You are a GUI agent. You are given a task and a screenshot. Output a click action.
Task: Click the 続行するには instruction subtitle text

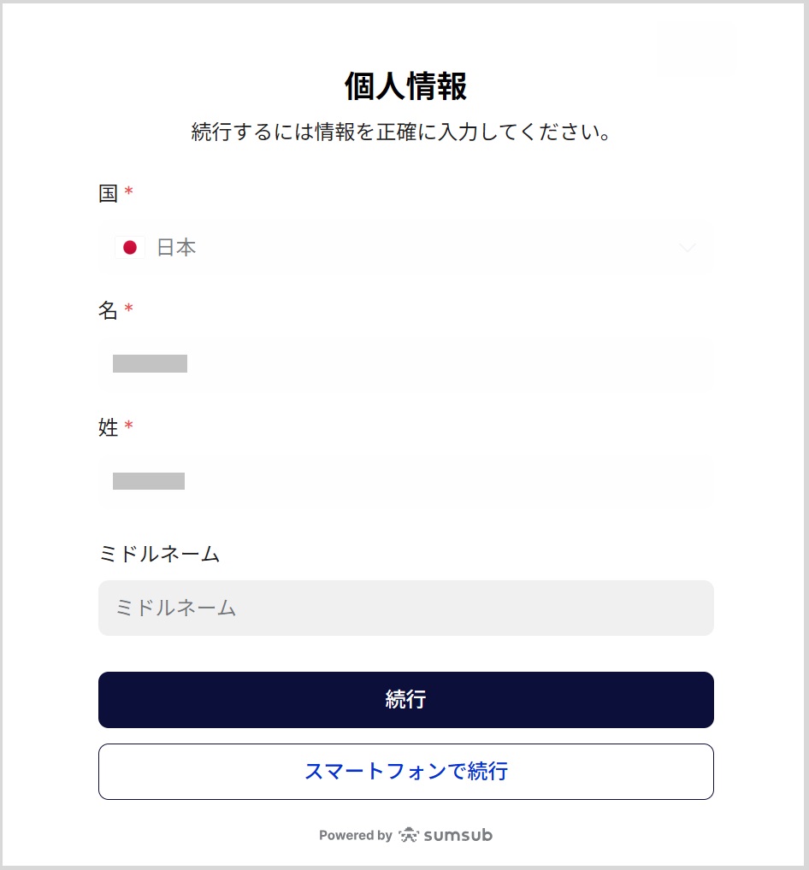(401, 133)
